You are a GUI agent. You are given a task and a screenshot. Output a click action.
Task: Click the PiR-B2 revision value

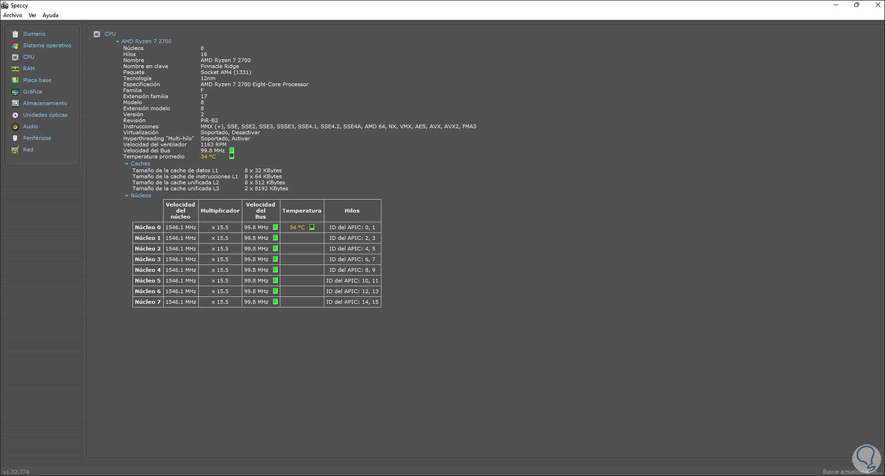209,120
